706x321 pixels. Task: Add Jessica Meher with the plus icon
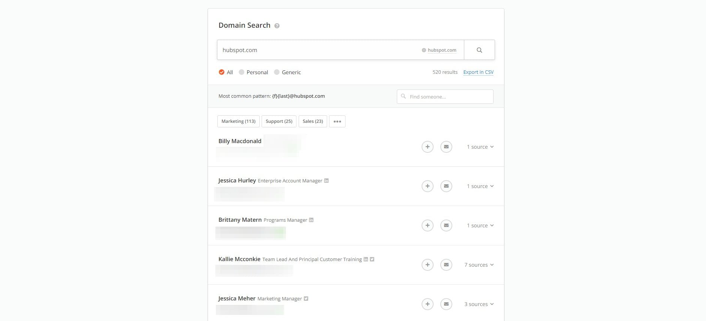pyautogui.click(x=428, y=304)
